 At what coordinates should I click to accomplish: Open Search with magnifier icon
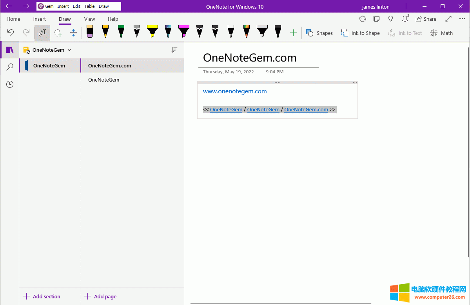tap(10, 67)
